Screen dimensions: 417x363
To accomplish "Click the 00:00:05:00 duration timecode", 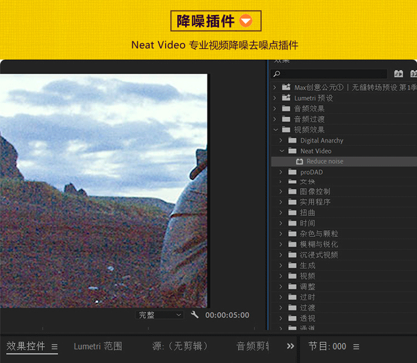I will [x=227, y=315].
